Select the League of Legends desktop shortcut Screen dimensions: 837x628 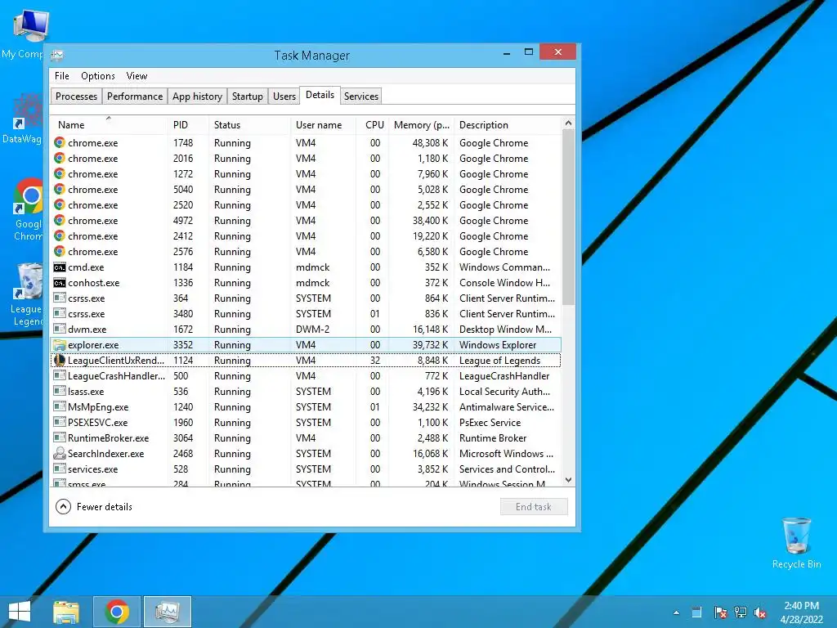coord(27,294)
